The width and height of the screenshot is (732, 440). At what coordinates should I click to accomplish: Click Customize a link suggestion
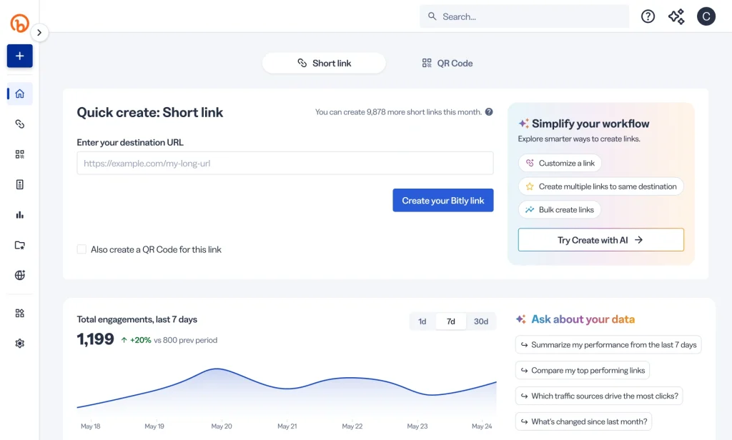(560, 163)
